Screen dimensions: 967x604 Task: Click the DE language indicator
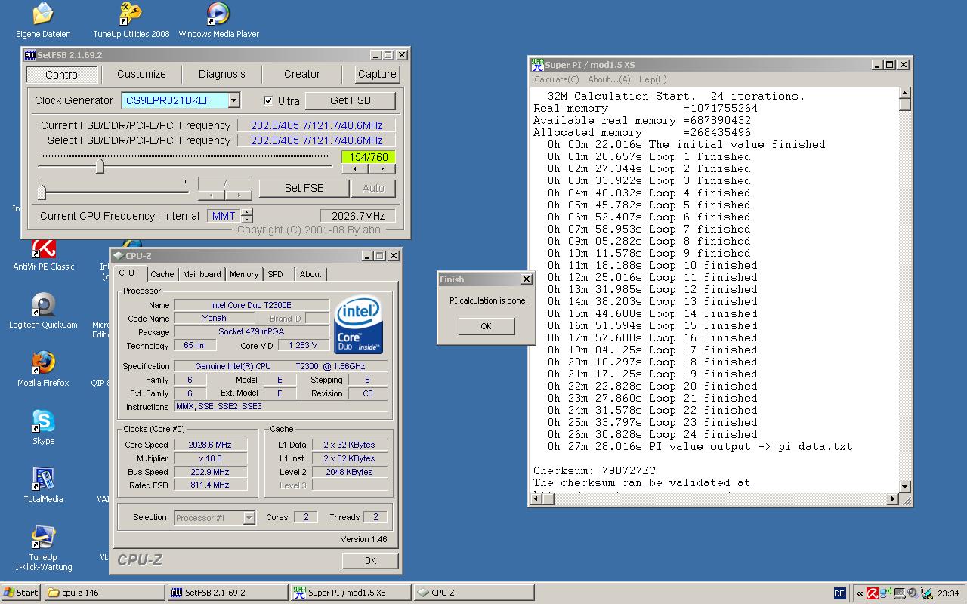[839, 593]
